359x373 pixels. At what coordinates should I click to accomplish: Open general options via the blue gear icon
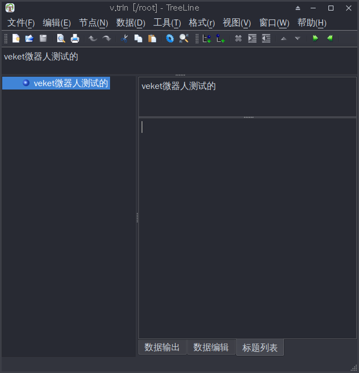(169, 38)
